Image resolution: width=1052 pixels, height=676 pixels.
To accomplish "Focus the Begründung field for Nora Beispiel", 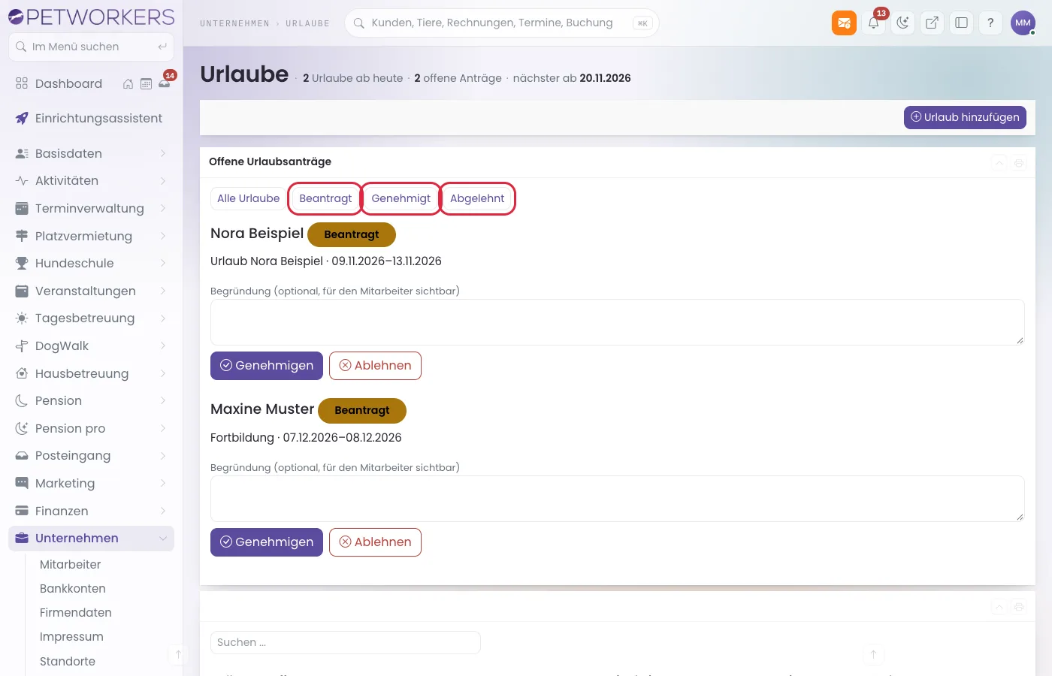I will (618, 322).
